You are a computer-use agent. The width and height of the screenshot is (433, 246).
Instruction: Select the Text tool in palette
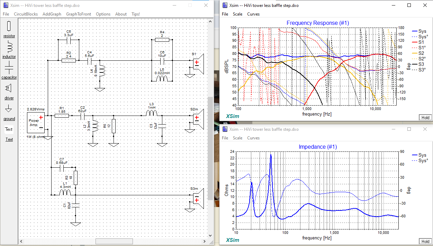pos(9,129)
